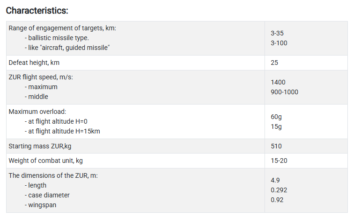Image resolution: width=353 pixels, height=217 pixels.
Task: Click the 'ZUR flight speed, m/s' label
Action: click(41, 77)
